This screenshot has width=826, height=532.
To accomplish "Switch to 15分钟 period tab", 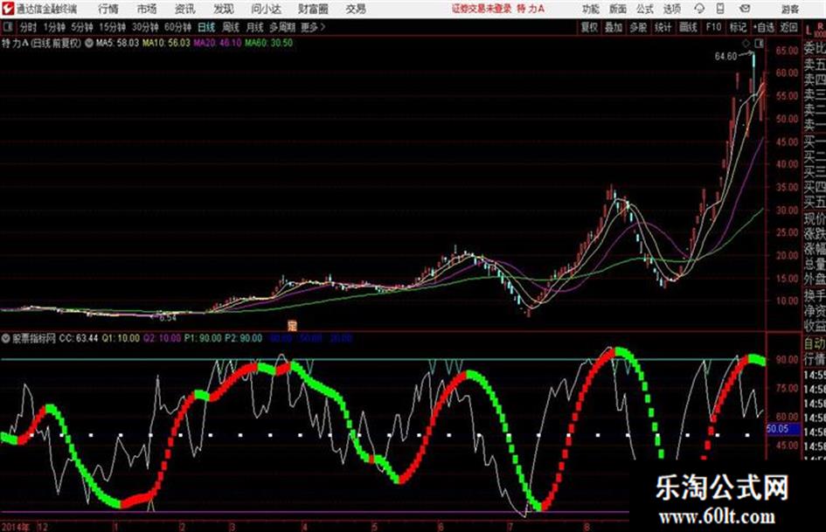I will (x=113, y=27).
